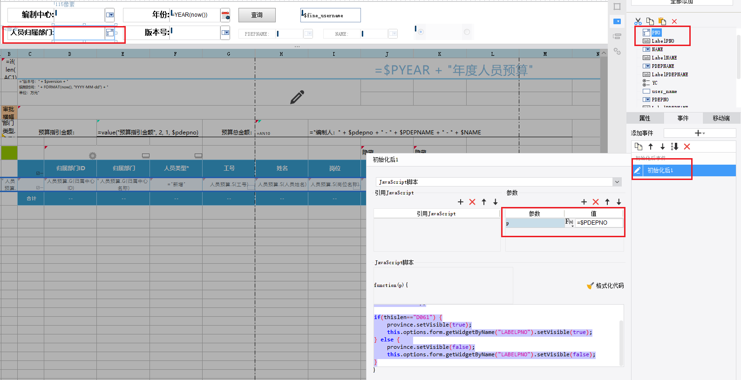The width and height of the screenshot is (741, 380).
Task: Open the hyperlink chain icon on side strip
Action: tap(617, 51)
